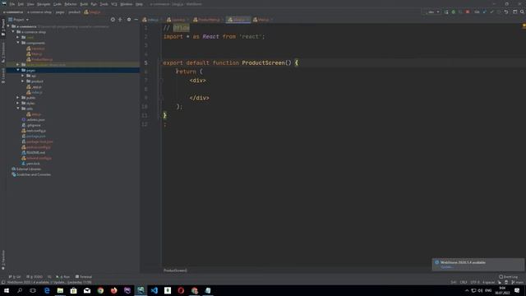Open the File menu
This screenshot has height=296, width=526.
[x=12, y=4]
